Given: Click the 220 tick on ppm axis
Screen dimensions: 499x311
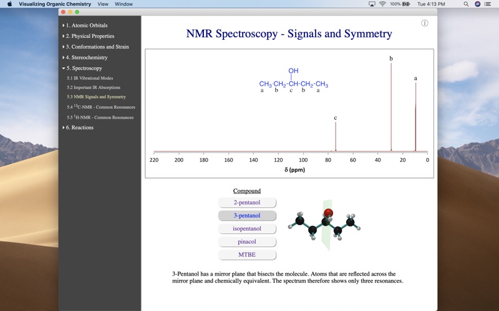Looking at the screenshot, I should click(154, 160).
